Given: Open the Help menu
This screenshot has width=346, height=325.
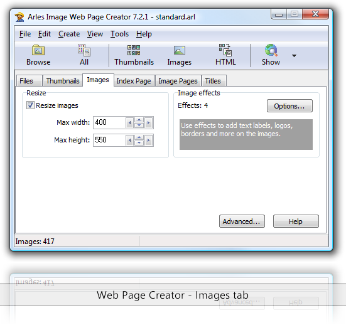Looking at the screenshot, I should (x=144, y=34).
